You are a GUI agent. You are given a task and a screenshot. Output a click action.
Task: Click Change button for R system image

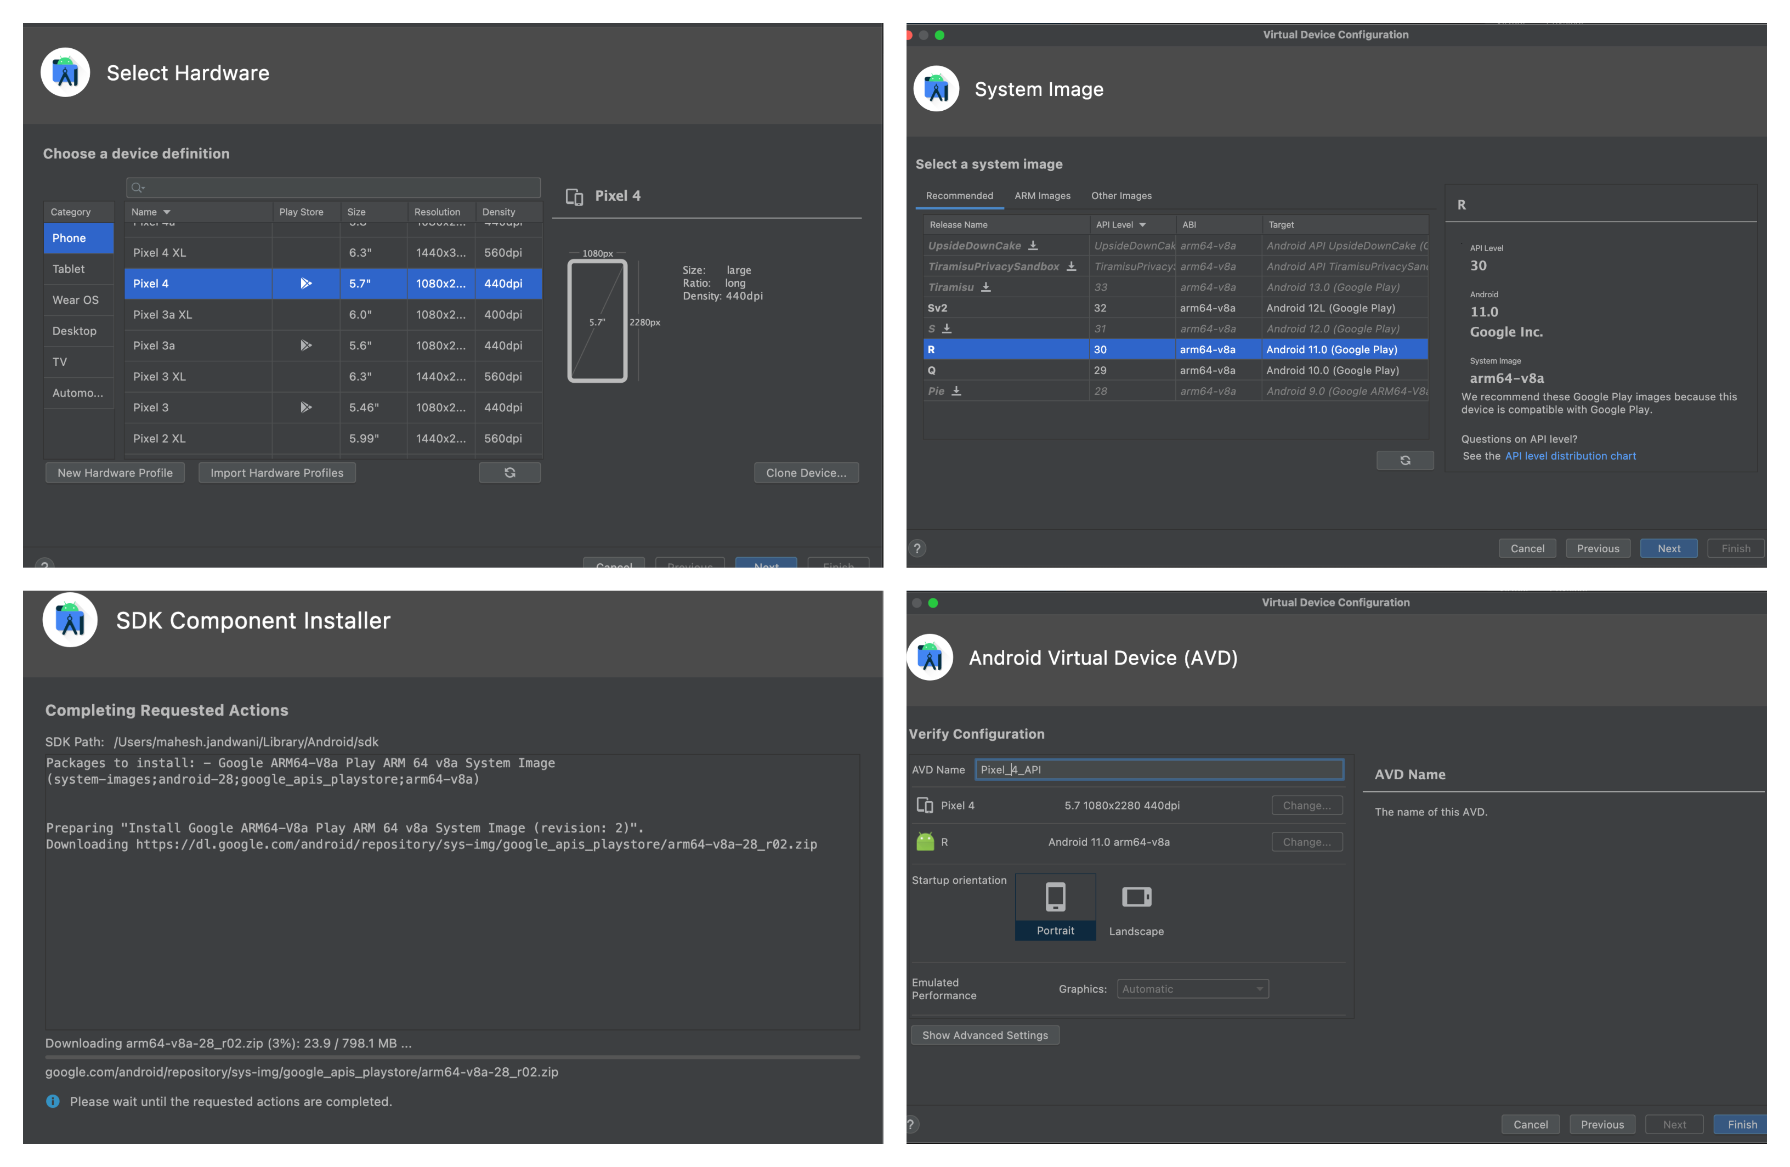pos(1307,841)
